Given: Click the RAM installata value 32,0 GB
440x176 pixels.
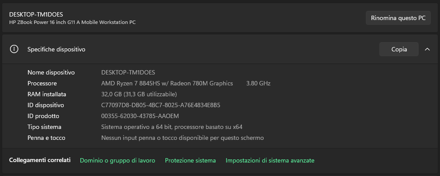Looking at the screenshot, I should click(x=139, y=94).
